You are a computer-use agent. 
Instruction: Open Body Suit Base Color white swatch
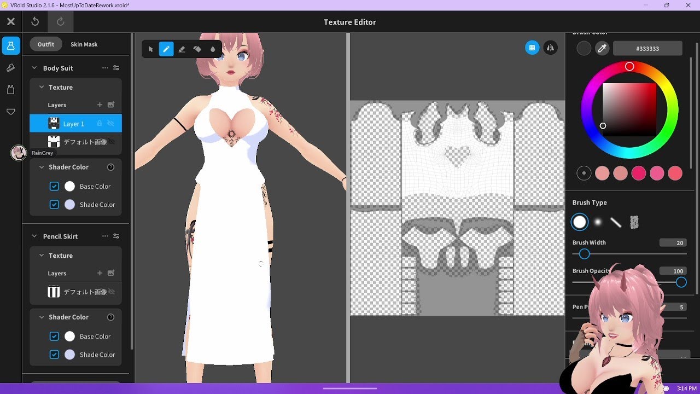tap(69, 186)
